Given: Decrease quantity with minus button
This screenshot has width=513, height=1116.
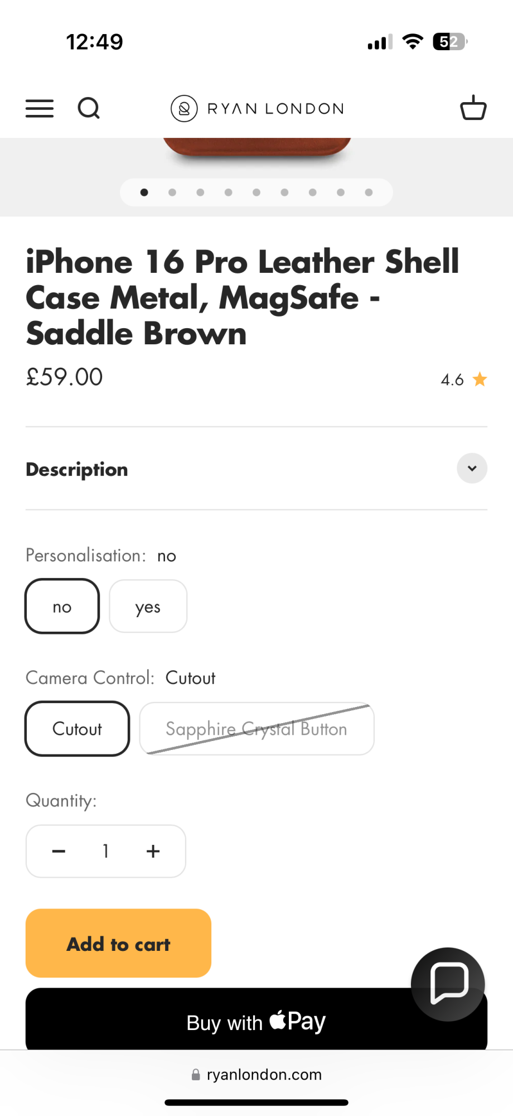Looking at the screenshot, I should click(59, 851).
